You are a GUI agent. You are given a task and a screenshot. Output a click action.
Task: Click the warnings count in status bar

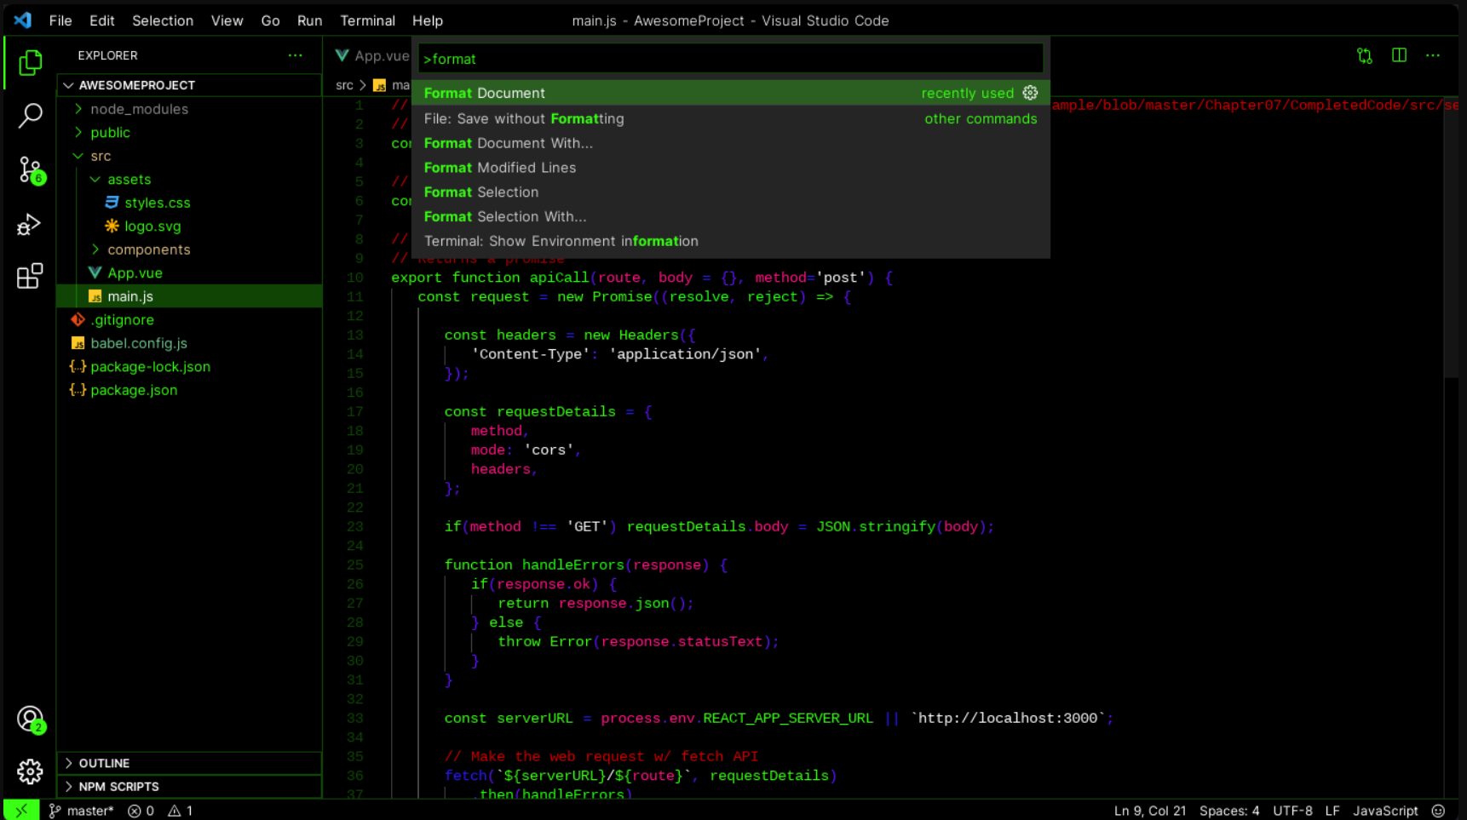coord(180,811)
